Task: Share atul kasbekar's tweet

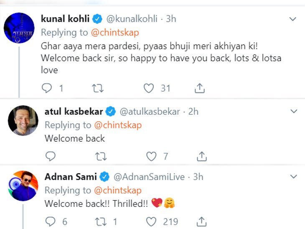Action: (202, 156)
